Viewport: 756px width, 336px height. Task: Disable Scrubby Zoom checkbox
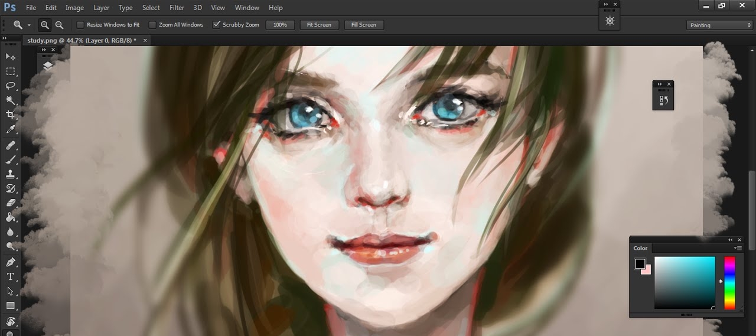tap(216, 25)
